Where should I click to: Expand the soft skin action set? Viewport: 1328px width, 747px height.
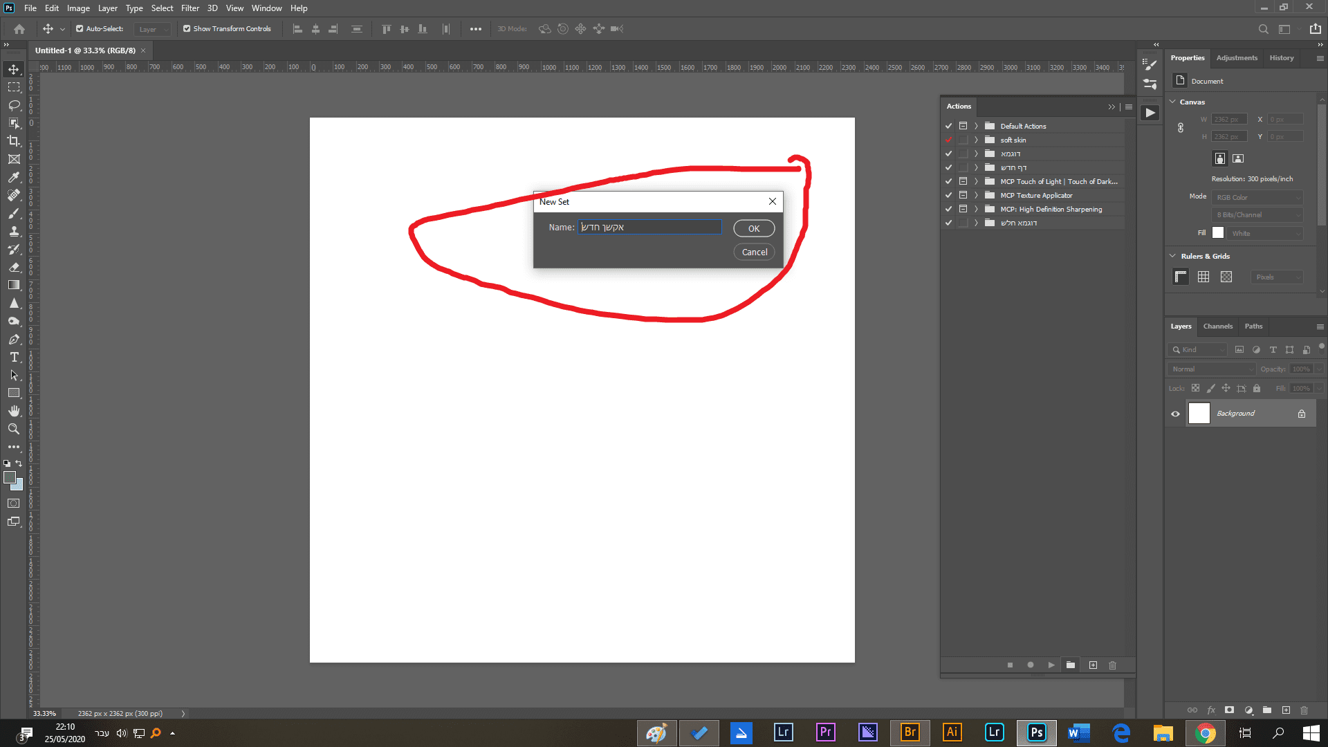coord(976,140)
